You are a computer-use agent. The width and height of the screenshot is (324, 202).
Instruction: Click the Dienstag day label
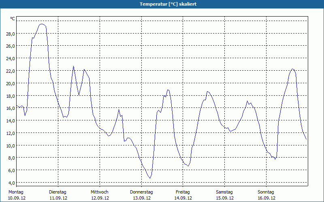[x=58, y=192]
